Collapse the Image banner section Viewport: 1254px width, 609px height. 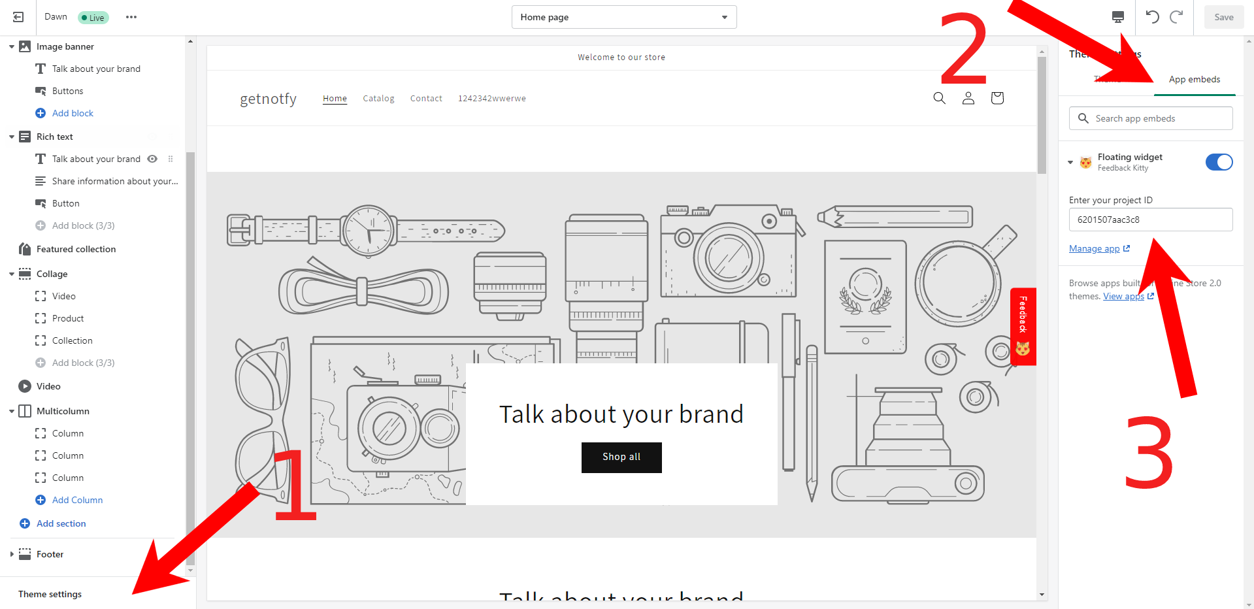click(12, 46)
